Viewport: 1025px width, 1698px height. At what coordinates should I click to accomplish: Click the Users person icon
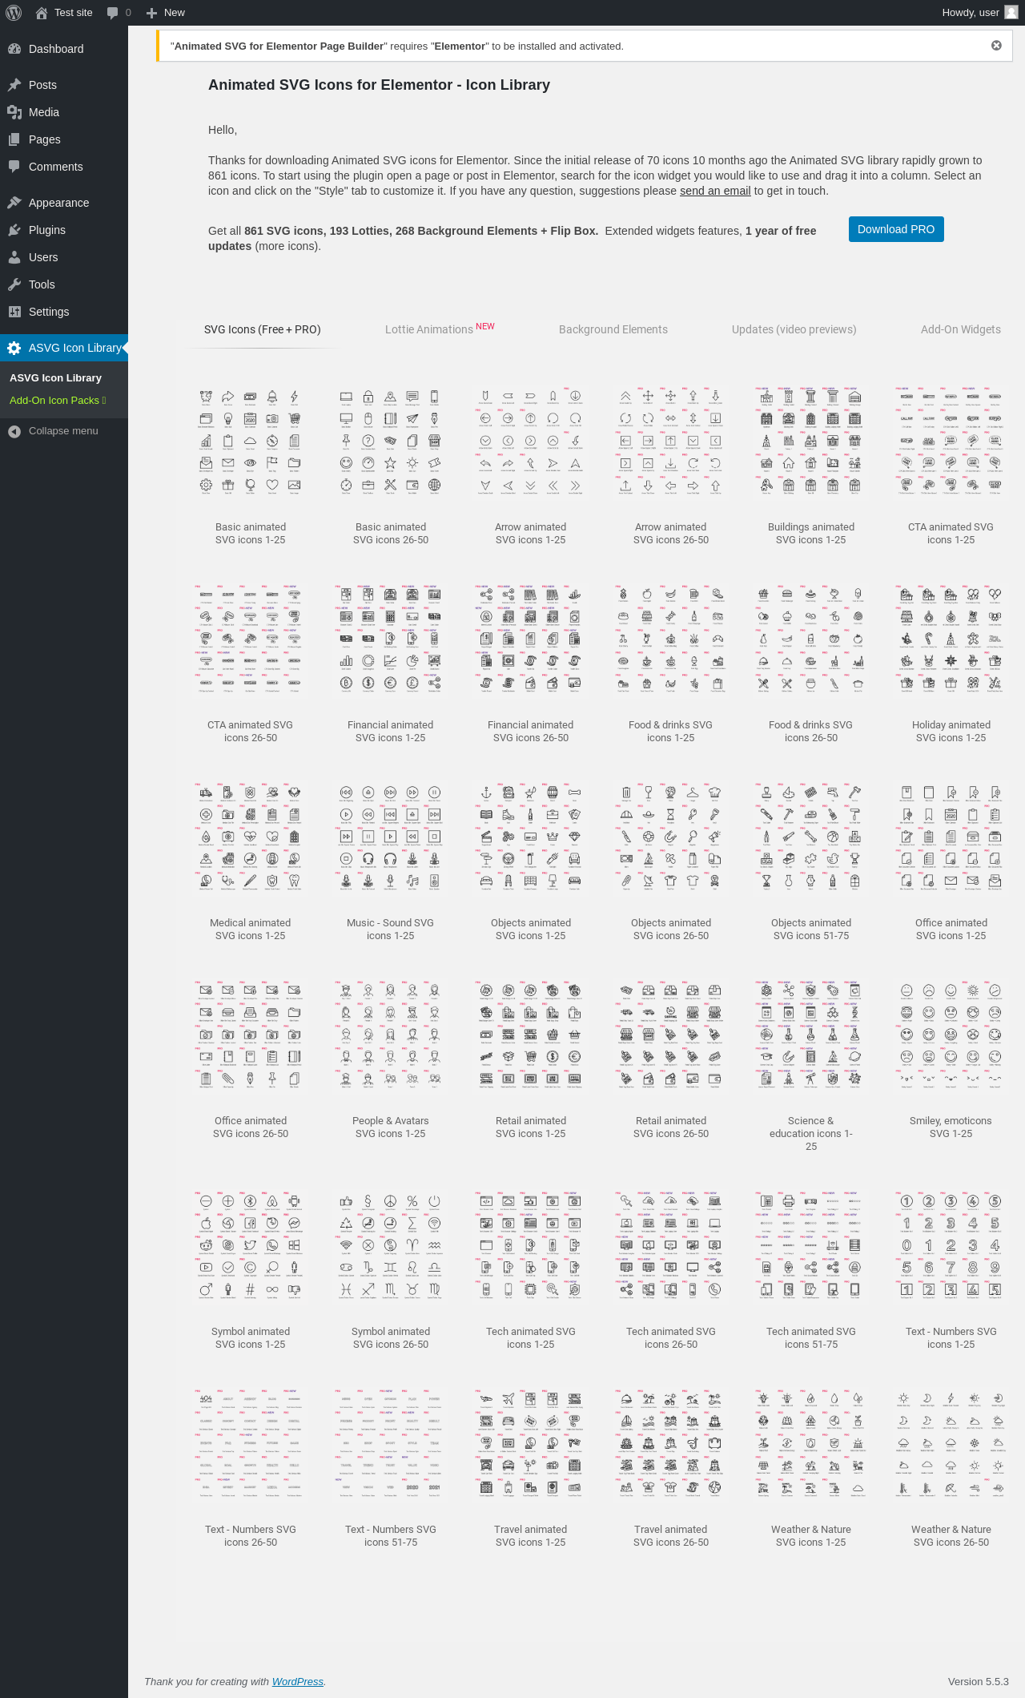point(14,257)
